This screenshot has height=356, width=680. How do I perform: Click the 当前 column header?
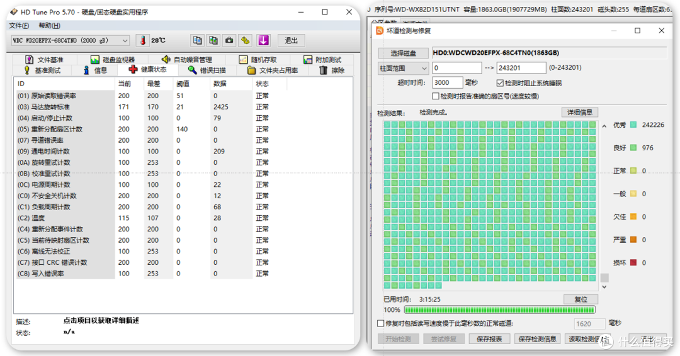click(129, 84)
